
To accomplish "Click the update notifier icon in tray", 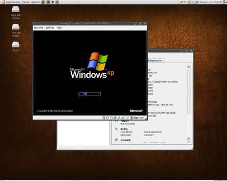I will pyautogui.click(x=193, y=2).
